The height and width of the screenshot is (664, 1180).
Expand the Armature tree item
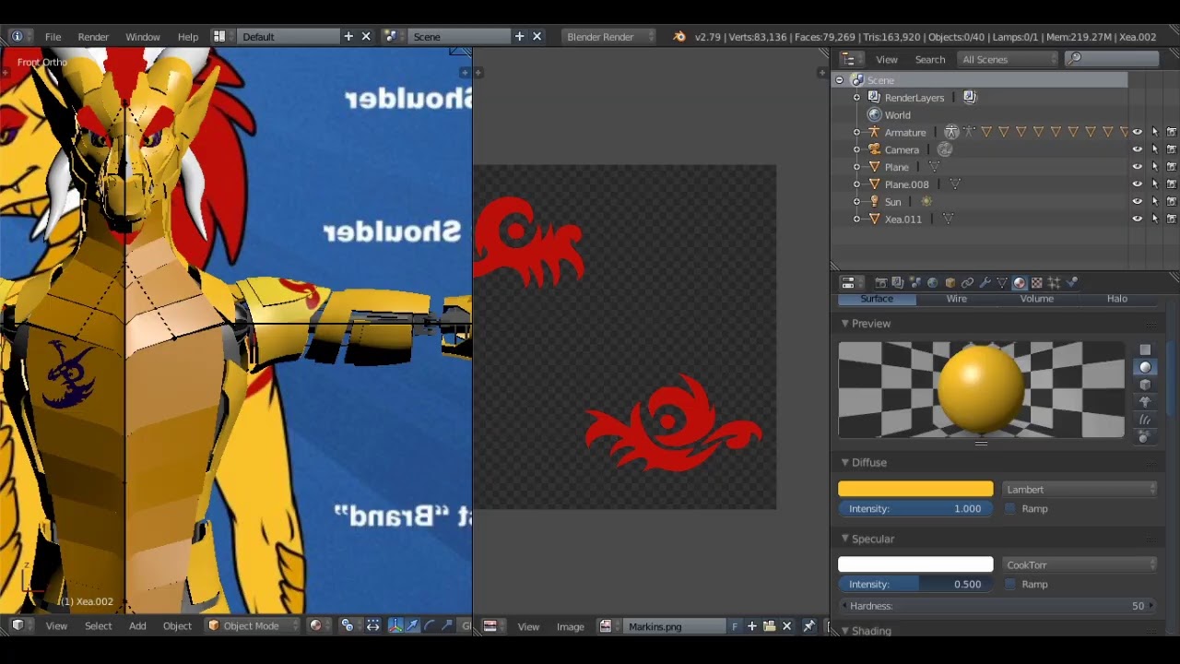click(x=856, y=132)
